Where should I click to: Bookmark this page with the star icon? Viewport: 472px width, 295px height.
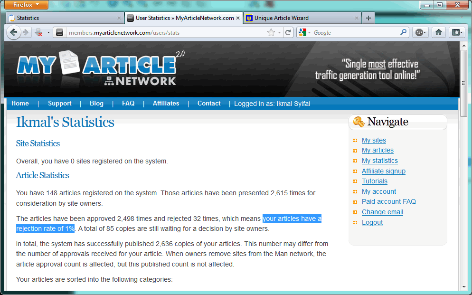tap(271, 32)
